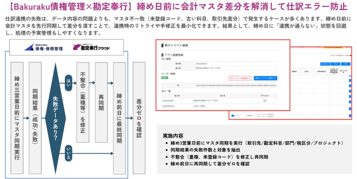Click the 同期結果（成功/失敗） flow box
Screen dimensions: 357x179
pyautogui.click(x=35, y=118)
